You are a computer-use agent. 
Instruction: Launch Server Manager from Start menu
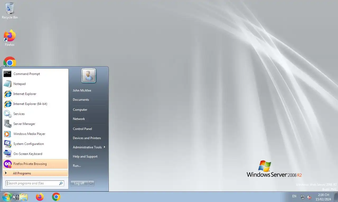click(x=35, y=124)
